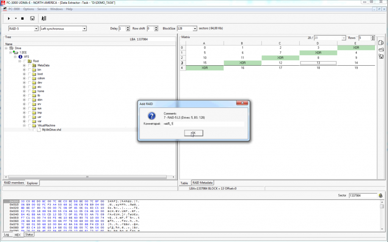Click the comment text field in dialog
Viewport: 388px width, 242px height.
(204, 124)
